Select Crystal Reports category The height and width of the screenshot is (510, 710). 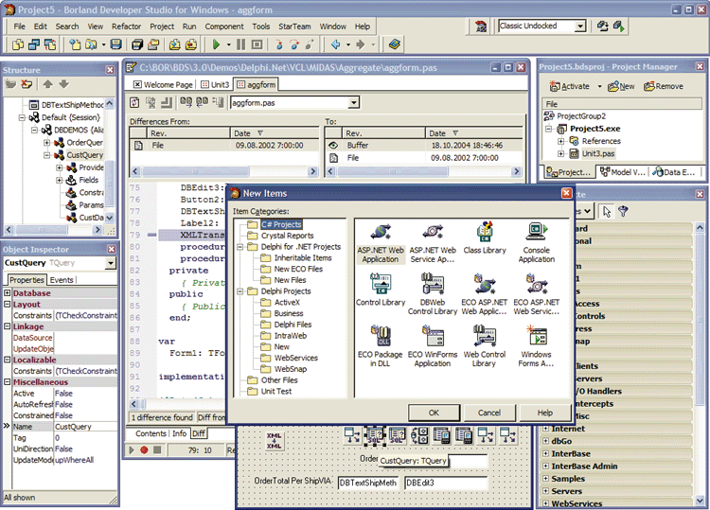pyautogui.click(x=287, y=236)
